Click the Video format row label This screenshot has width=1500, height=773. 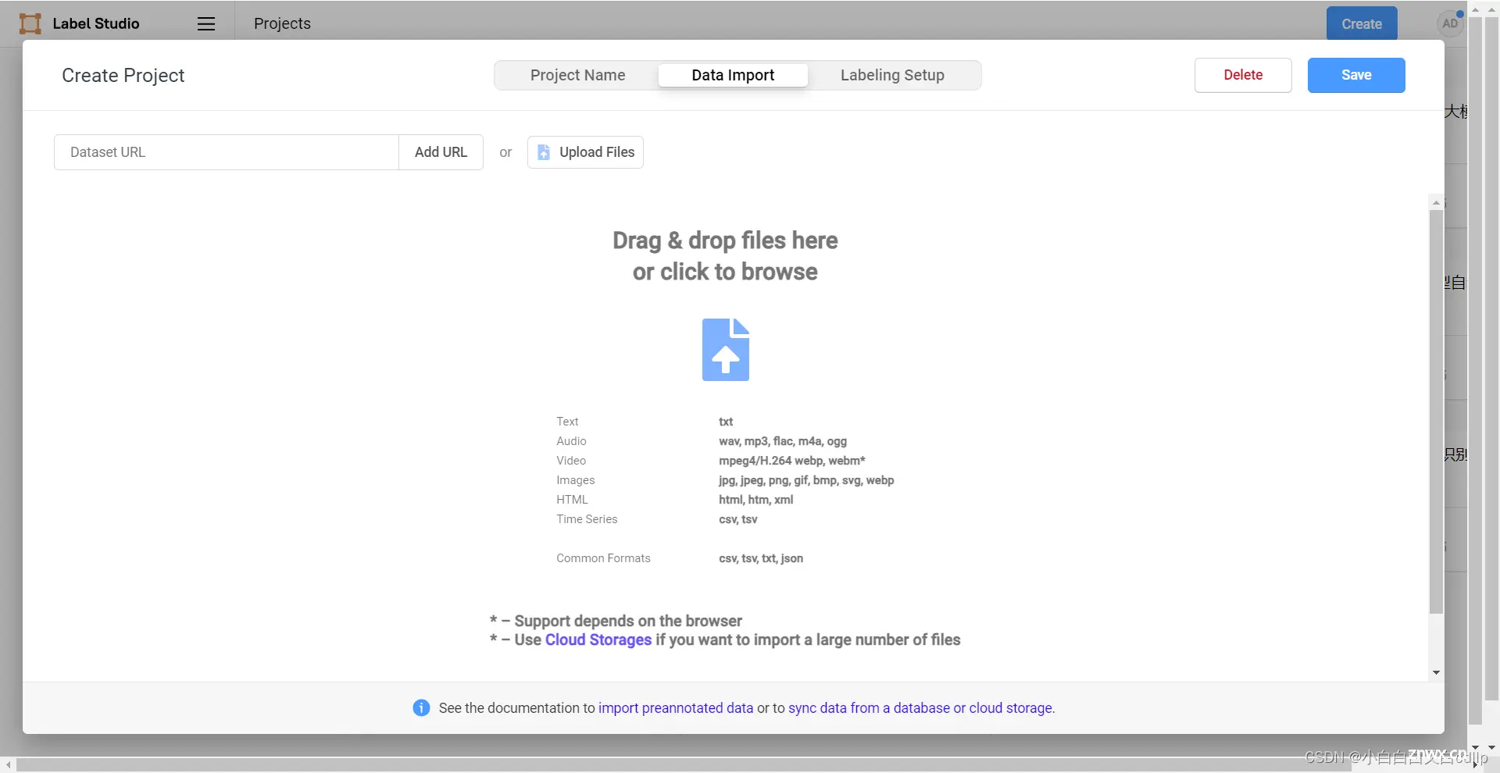point(571,461)
